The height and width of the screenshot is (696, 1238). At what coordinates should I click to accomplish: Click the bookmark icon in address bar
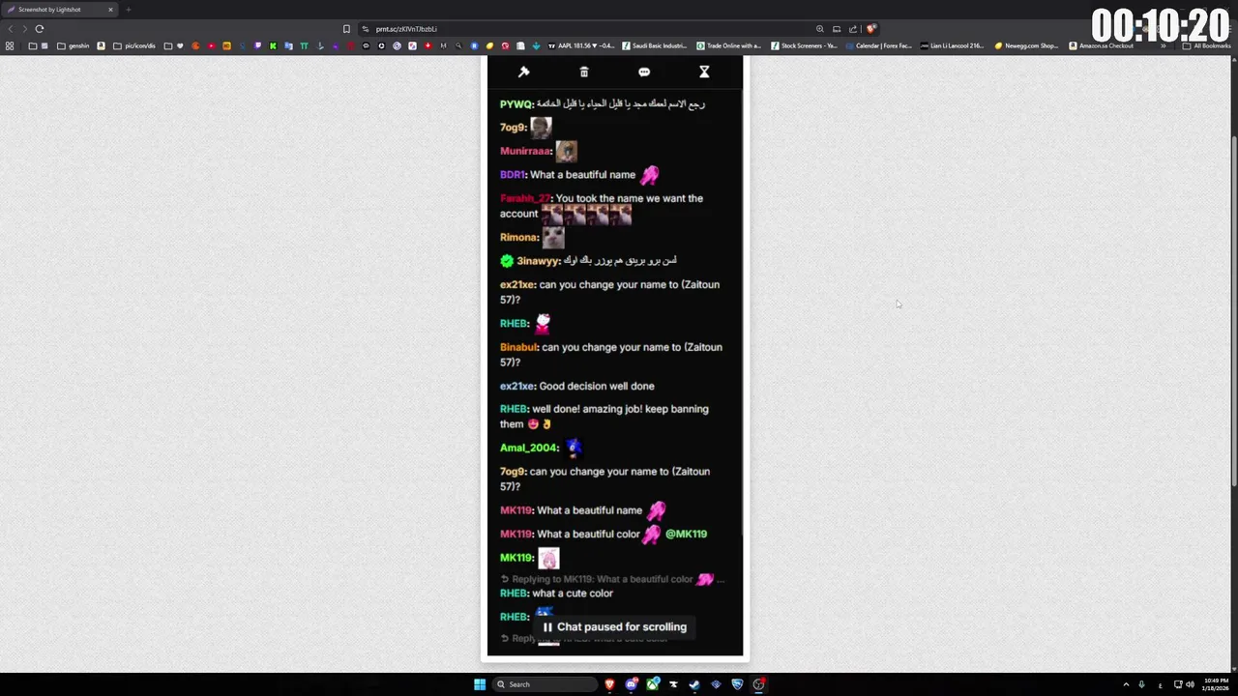pyautogui.click(x=346, y=29)
